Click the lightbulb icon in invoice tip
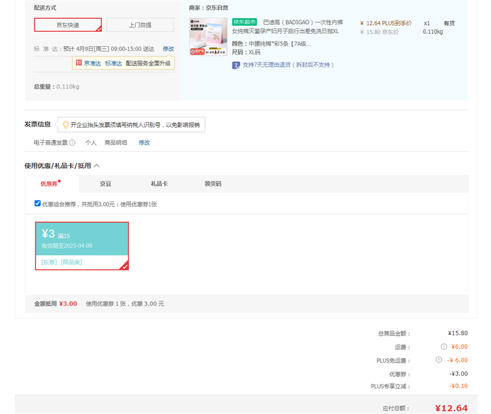 tap(65, 125)
